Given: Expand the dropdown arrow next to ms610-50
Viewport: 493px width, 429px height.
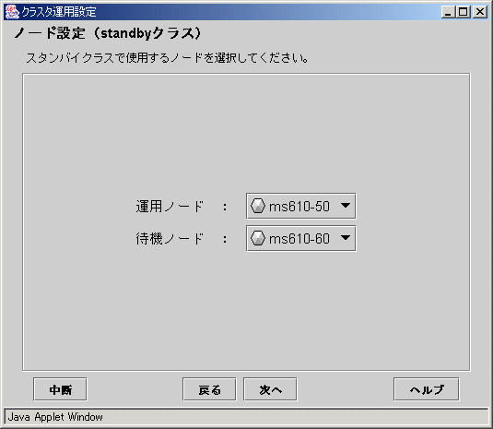Looking at the screenshot, I should [x=346, y=206].
